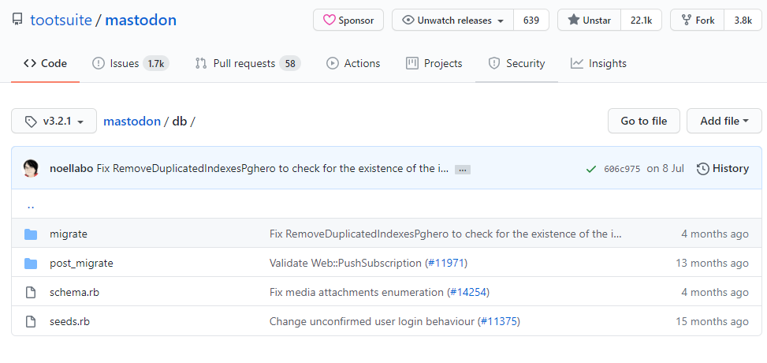Open the seeds.rb file
This screenshot has width=767, height=363.
[x=69, y=322]
